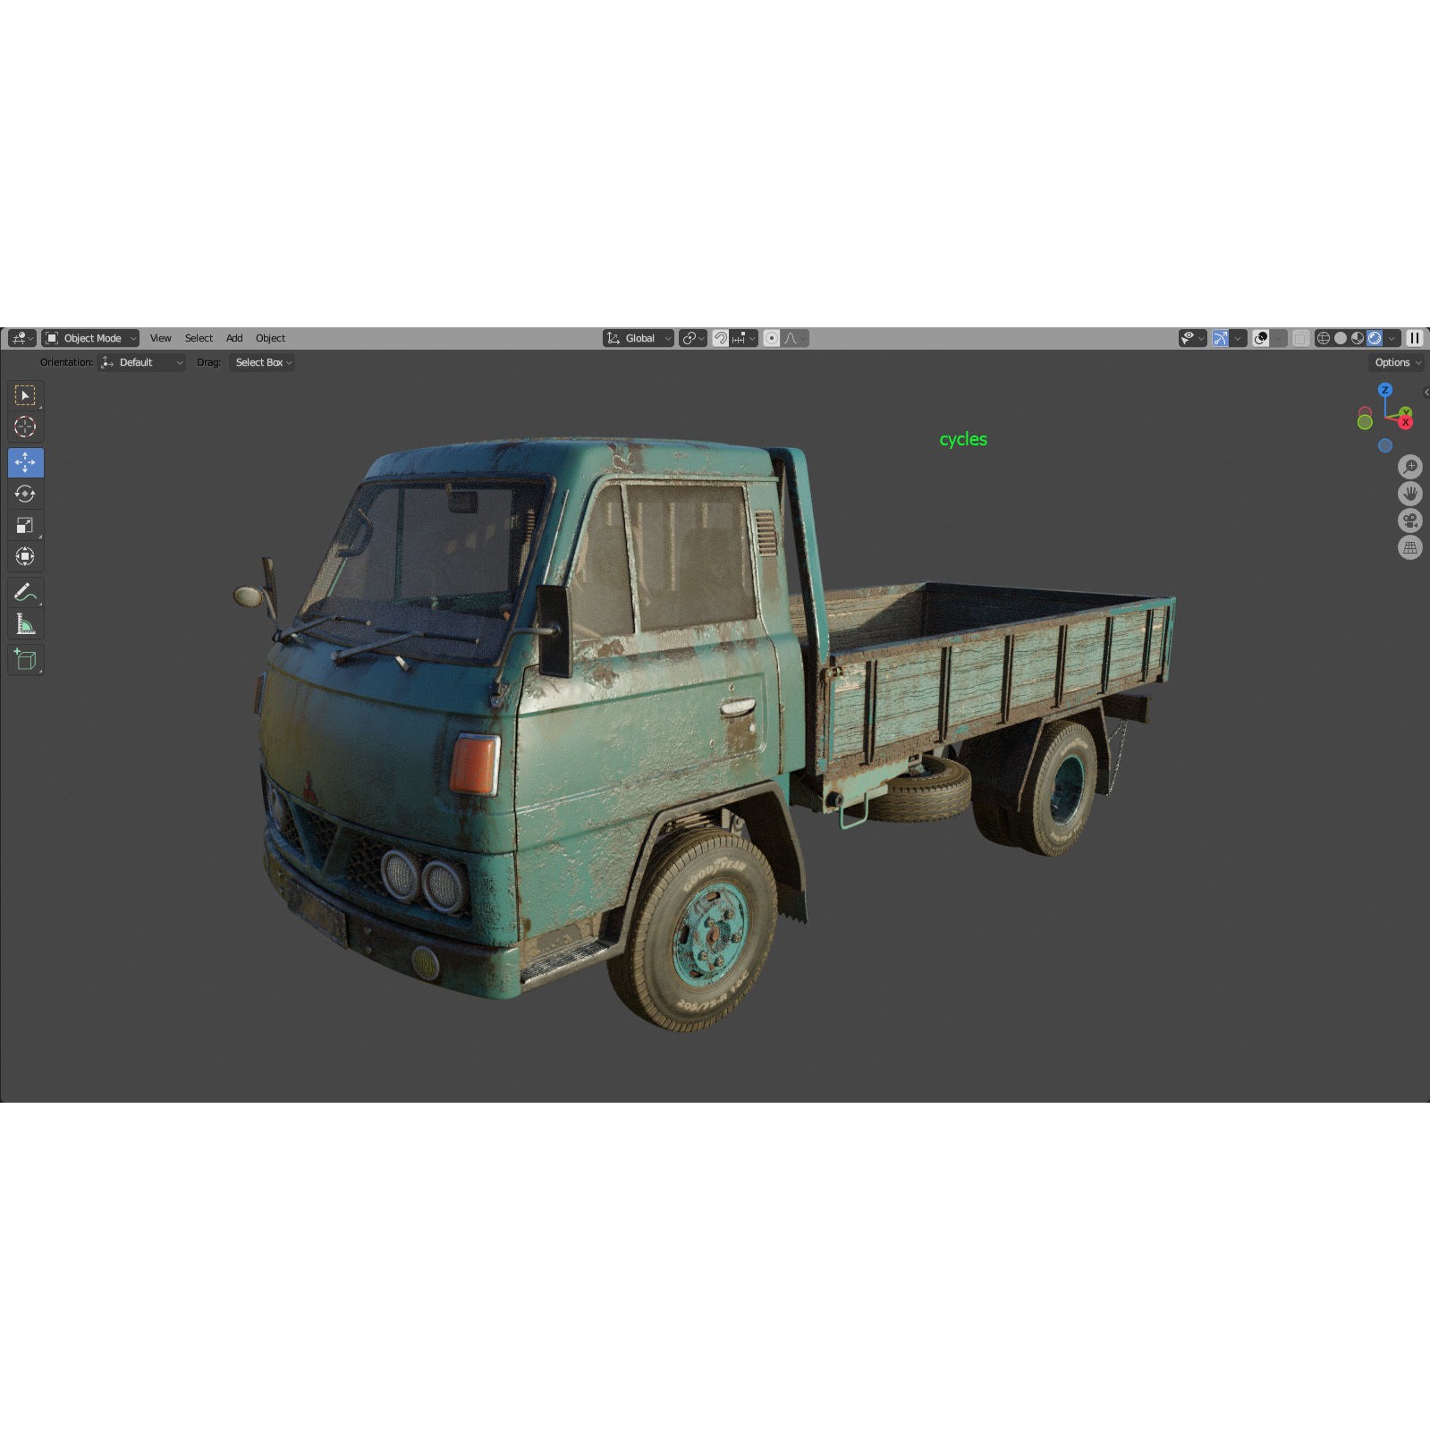Open the pivot point dropdown

[x=693, y=338]
